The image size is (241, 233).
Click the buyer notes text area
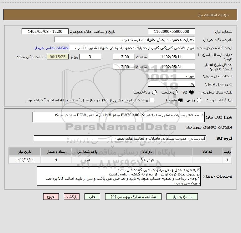point(119,176)
